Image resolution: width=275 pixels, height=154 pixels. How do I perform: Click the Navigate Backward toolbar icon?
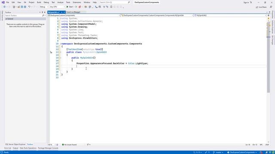coord(5,7)
